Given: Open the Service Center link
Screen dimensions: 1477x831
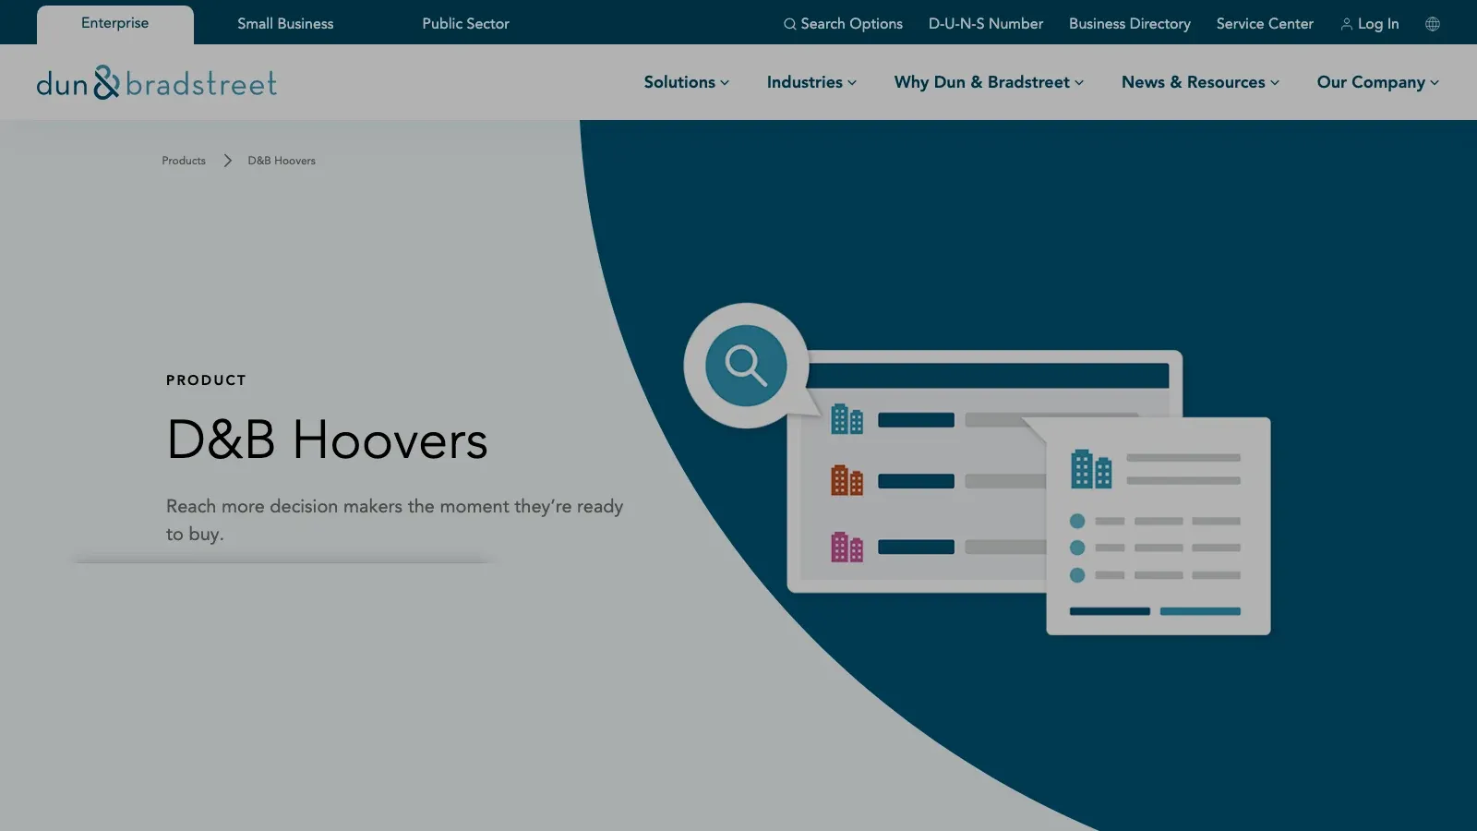Looking at the screenshot, I should (1265, 24).
